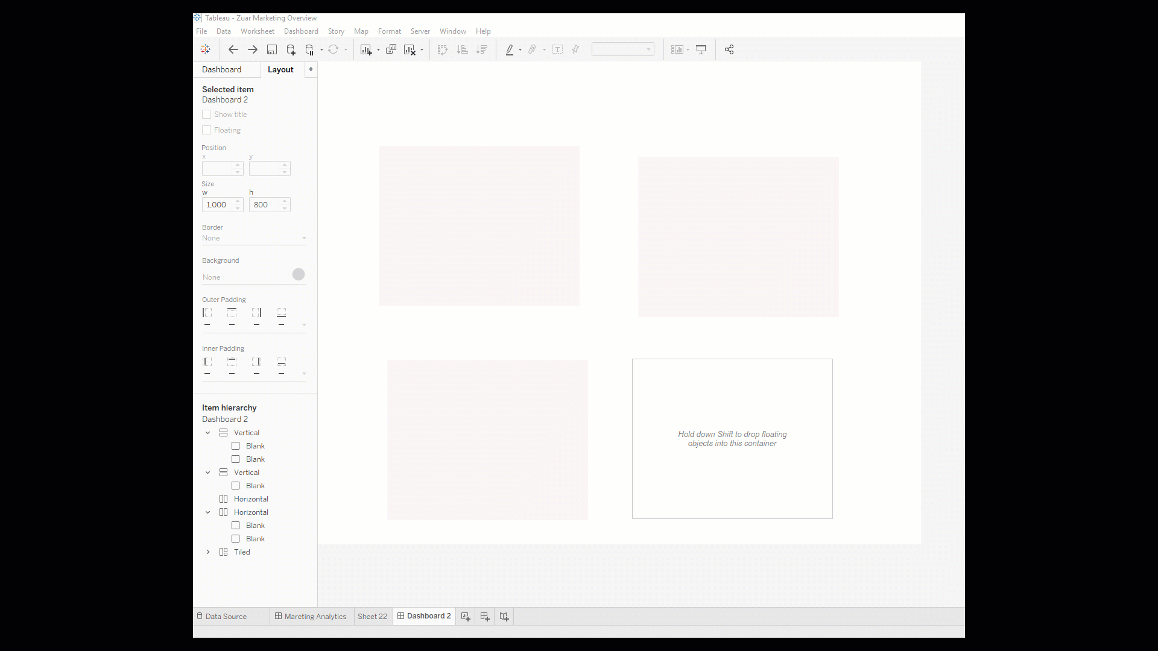Open the fit dropdown in toolbar
Screen dimensions: 1158x651
623,49
